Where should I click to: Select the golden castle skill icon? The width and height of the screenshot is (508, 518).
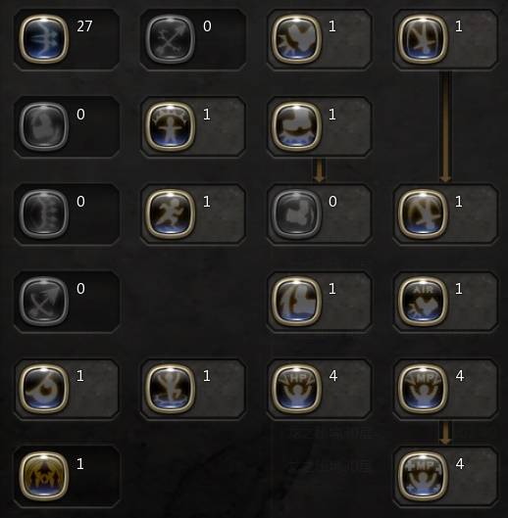(x=44, y=476)
